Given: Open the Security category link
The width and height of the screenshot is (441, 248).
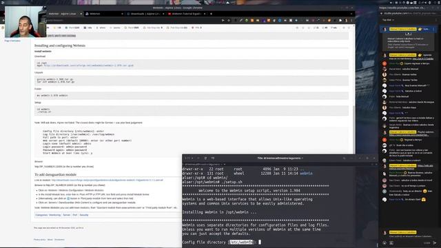Looking at the screenshot, I should (x=84, y=215).
